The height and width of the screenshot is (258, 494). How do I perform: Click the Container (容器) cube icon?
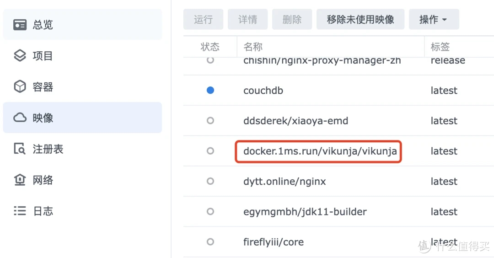pos(20,86)
